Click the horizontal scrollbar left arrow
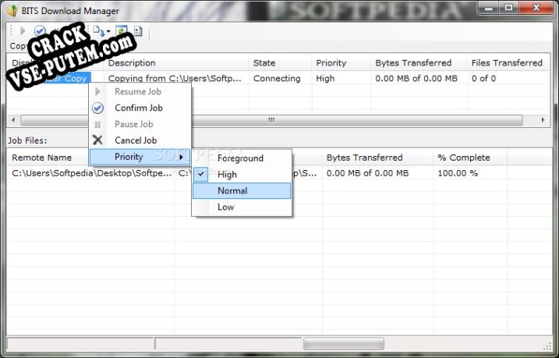 pyautogui.click(x=13, y=120)
